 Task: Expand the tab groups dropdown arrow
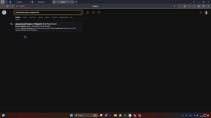click(x=6, y=2)
